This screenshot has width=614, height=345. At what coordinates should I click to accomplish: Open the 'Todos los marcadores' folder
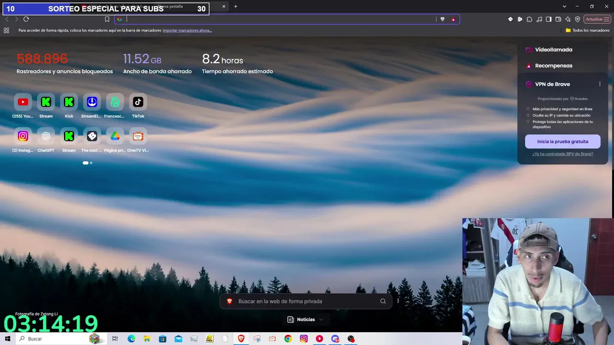pos(588,30)
